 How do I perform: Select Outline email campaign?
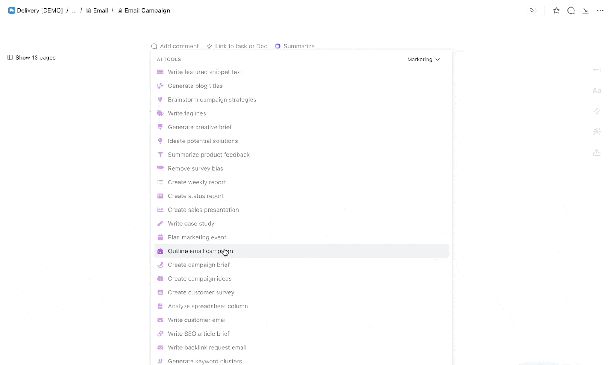pos(200,251)
